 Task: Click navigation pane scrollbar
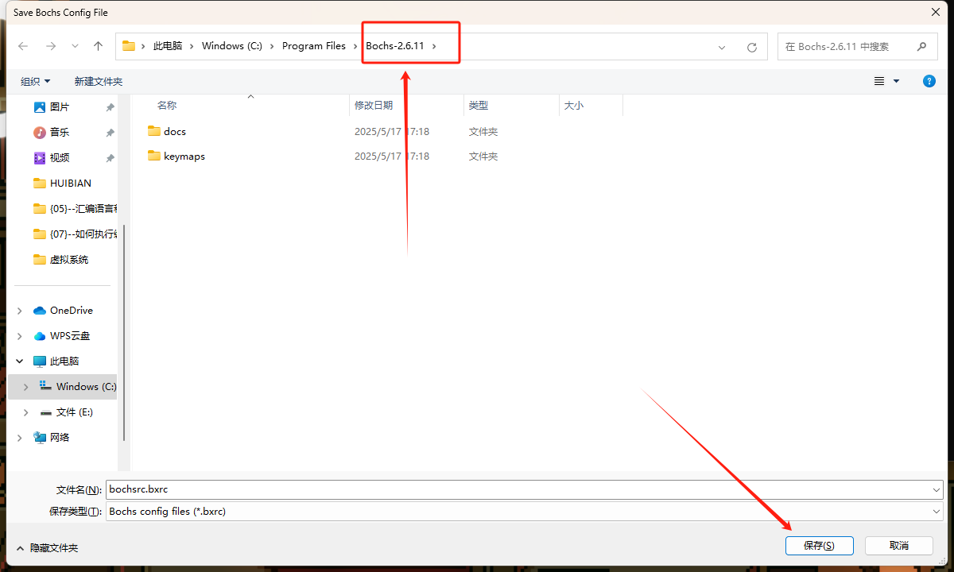[x=123, y=332]
